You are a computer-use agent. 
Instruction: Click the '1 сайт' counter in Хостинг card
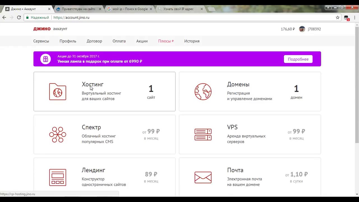click(x=151, y=92)
